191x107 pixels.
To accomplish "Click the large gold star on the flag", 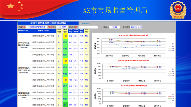I will click(x=10, y=6).
